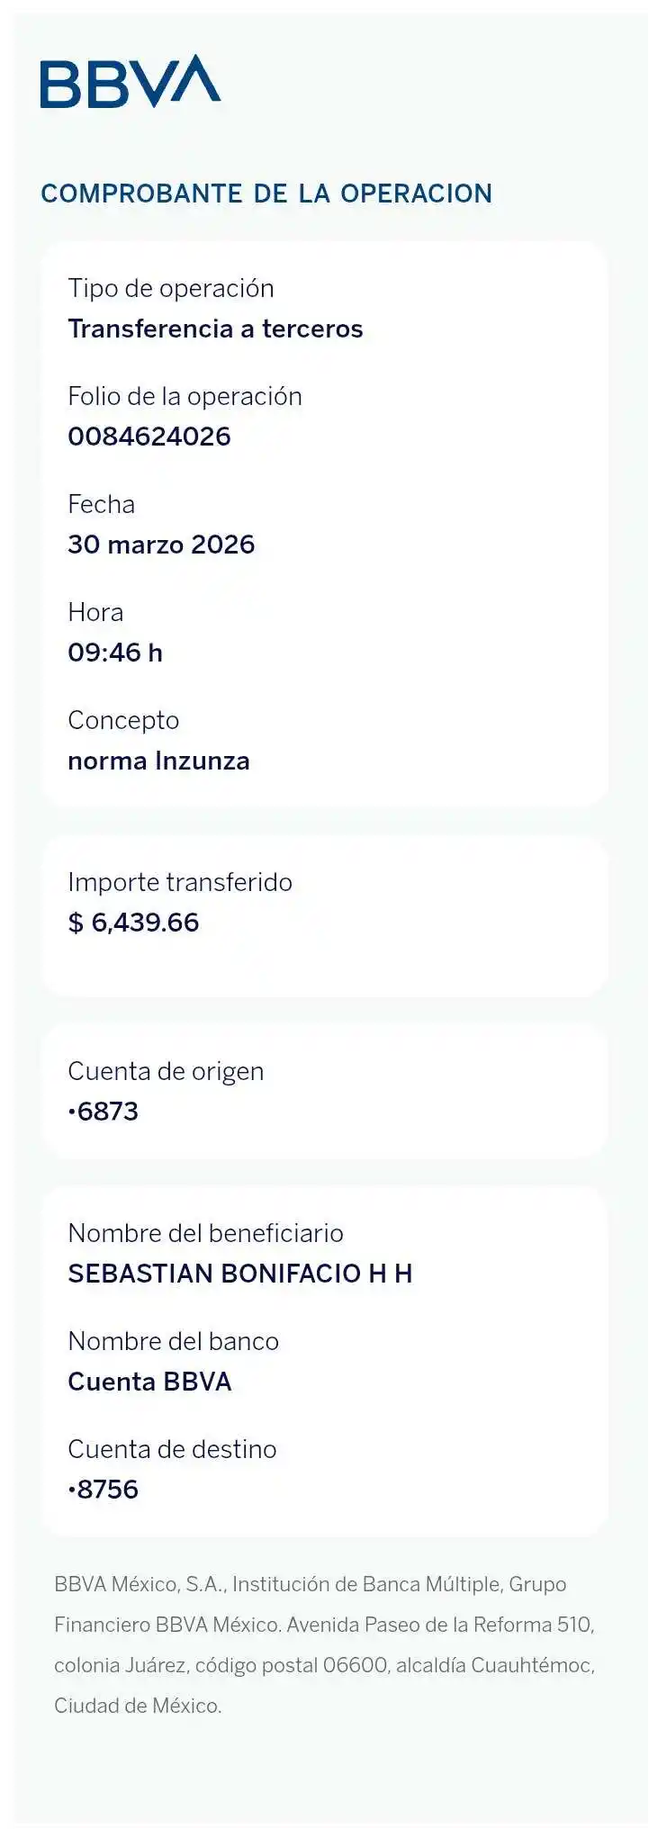This screenshot has width=649, height=1846.
Task: Click the date 30 marzo 2026
Action: [x=161, y=545]
